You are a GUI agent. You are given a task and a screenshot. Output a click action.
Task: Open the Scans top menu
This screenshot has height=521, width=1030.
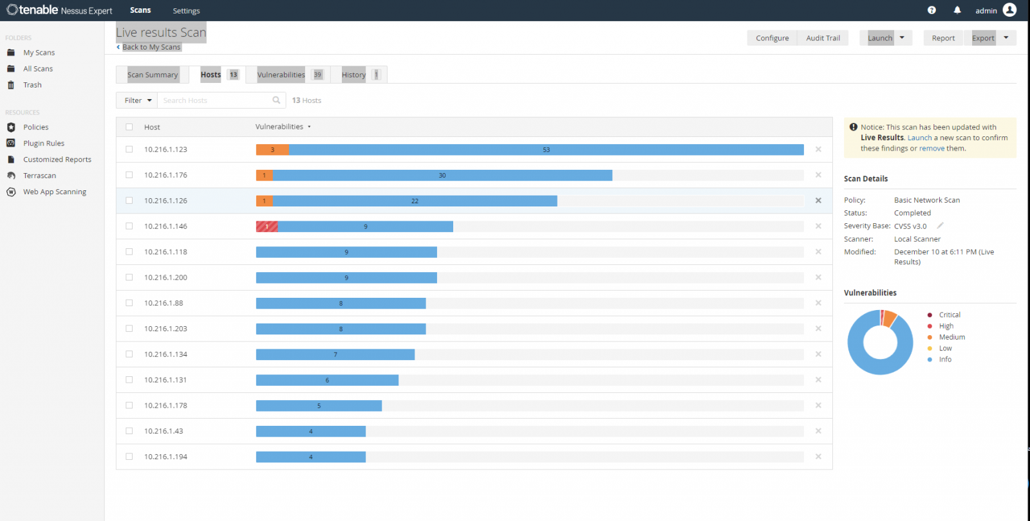[140, 10]
